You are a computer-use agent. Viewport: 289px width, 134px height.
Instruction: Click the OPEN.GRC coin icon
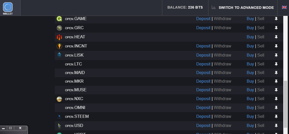click(x=59, y=28)
